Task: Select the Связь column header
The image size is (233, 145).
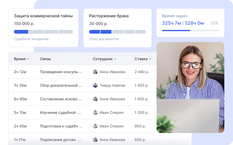Action: pyautogui.click(x=45, y=59)
